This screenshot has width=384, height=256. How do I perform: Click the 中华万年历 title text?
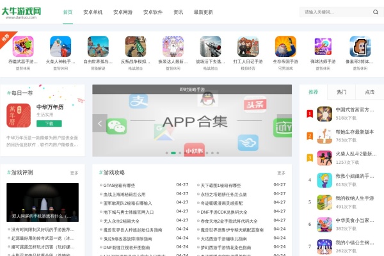coord(50,107)
